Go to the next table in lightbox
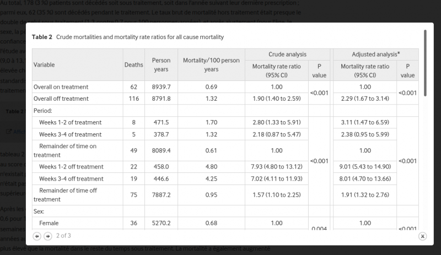The height and width of the screenshot is (255, 441). tap(48, 236)
